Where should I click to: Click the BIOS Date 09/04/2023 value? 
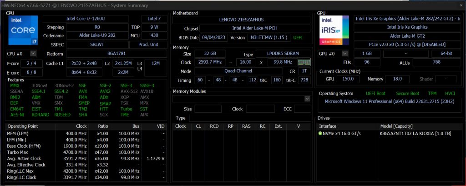214,38
